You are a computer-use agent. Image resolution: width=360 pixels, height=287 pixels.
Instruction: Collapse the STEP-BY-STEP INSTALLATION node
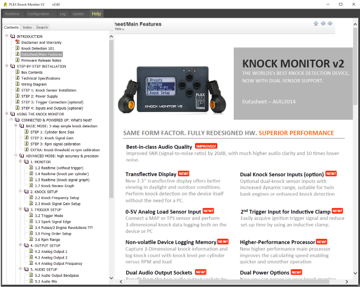click(7, 65)
